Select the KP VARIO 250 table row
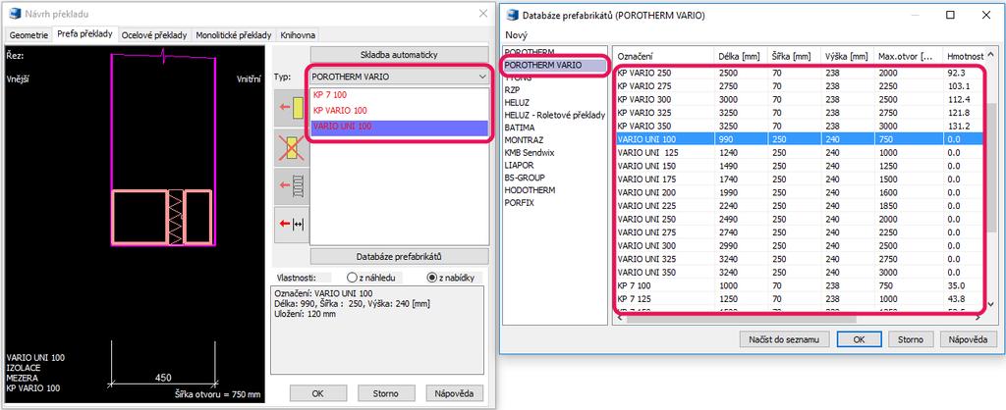Viewport: 1006px width, 410px height. [x=800, y=73]
